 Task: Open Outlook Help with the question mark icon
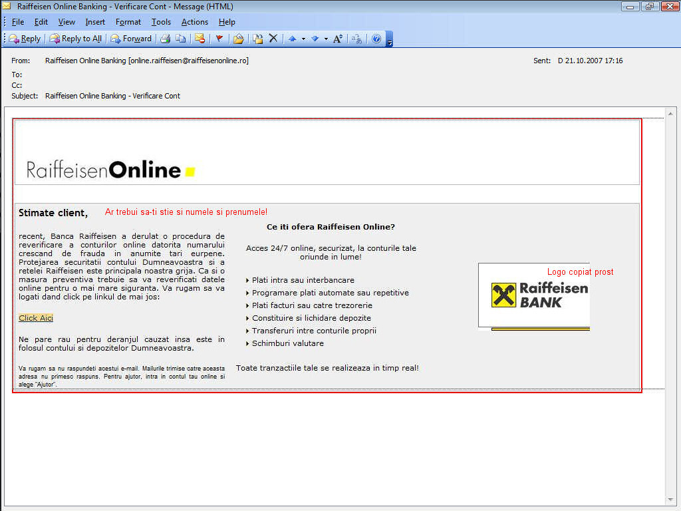point(376,39)
